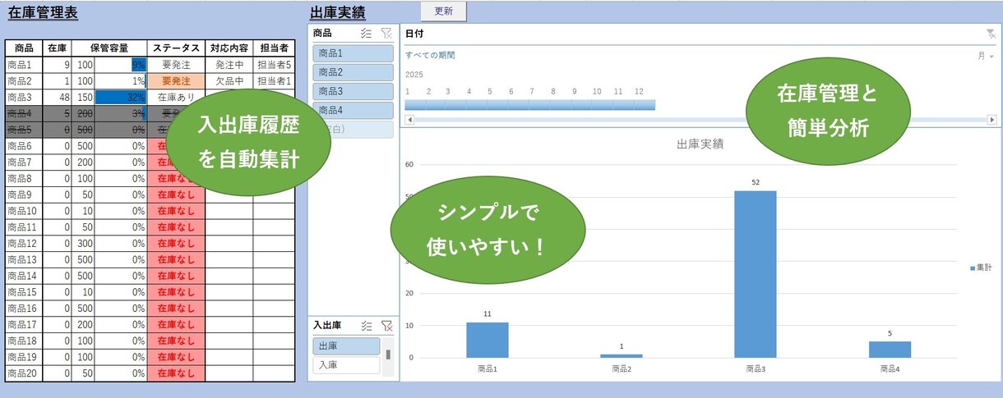Click the 発注中 cell in the 商品1 row
The image size is (1003, 398).
pos(229,64)
